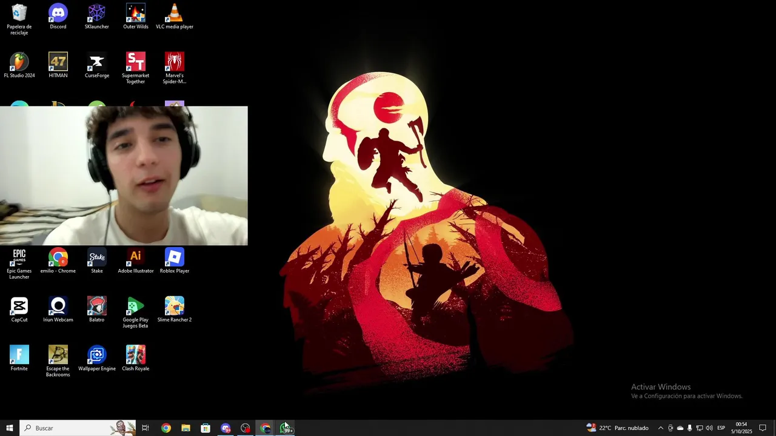
Task: Select the Epic Games Launcher icon
Action: pyautogui.click(x=19, y=264)
